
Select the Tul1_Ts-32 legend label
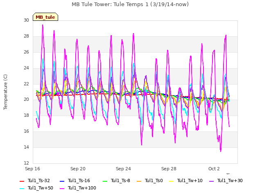point(39,180)
